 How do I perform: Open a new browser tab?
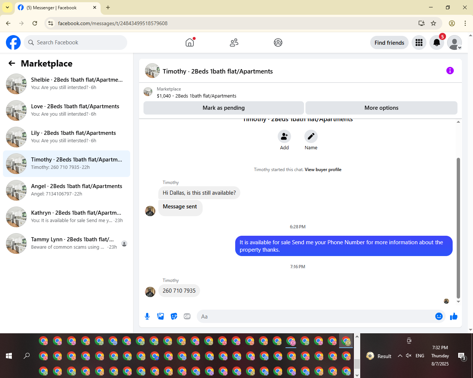pyautogui.click(x=108, y=7)
